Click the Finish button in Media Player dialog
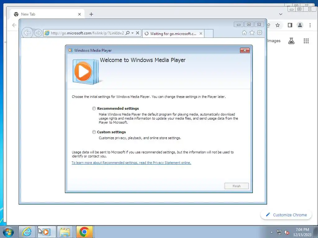The image size is (318, 238). click(236, 186)
